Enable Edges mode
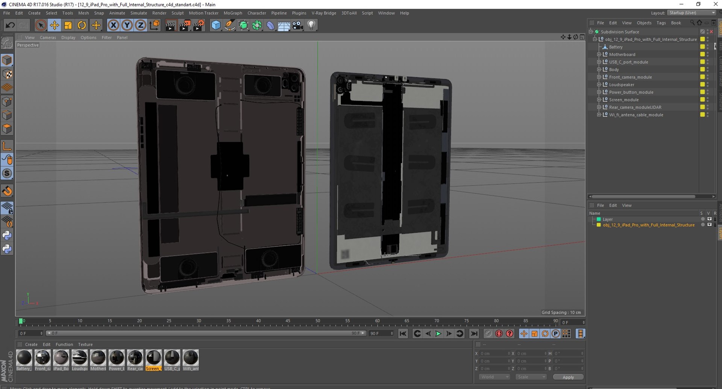Screen dimensions: 722x389 tap(7, 115)
